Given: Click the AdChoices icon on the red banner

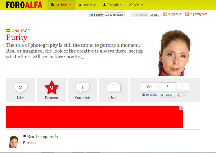Looking at the screenshot, I should pos(181,108).
